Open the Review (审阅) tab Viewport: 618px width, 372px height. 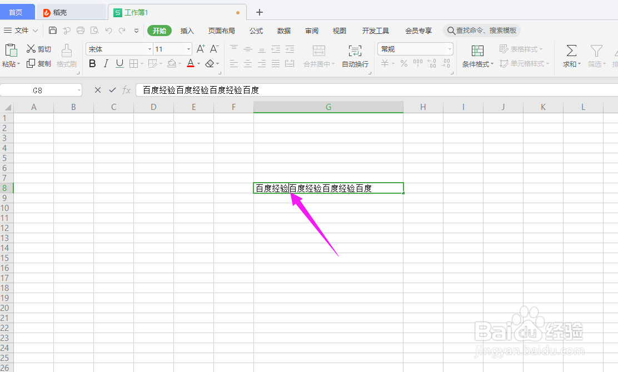click(312, 31)
